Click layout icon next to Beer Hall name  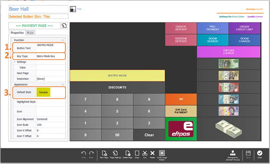coord(73,9)
